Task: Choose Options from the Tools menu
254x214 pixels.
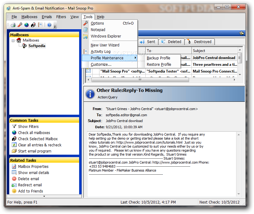Action: click(110, 23)
